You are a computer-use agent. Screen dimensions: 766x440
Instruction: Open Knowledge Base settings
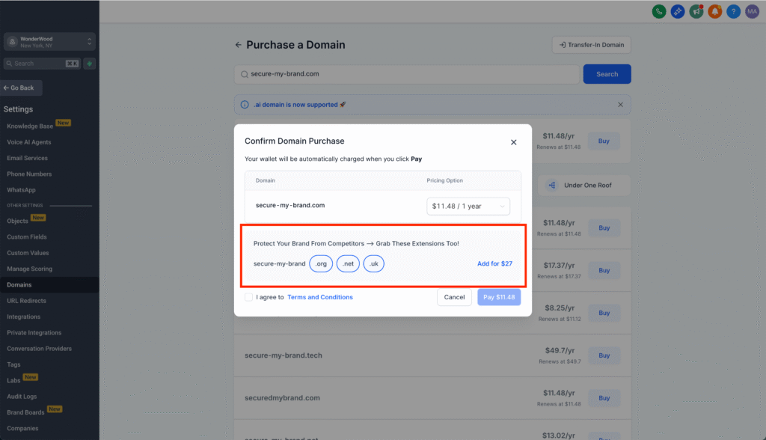pyautogui.click(x=30, y=126)
